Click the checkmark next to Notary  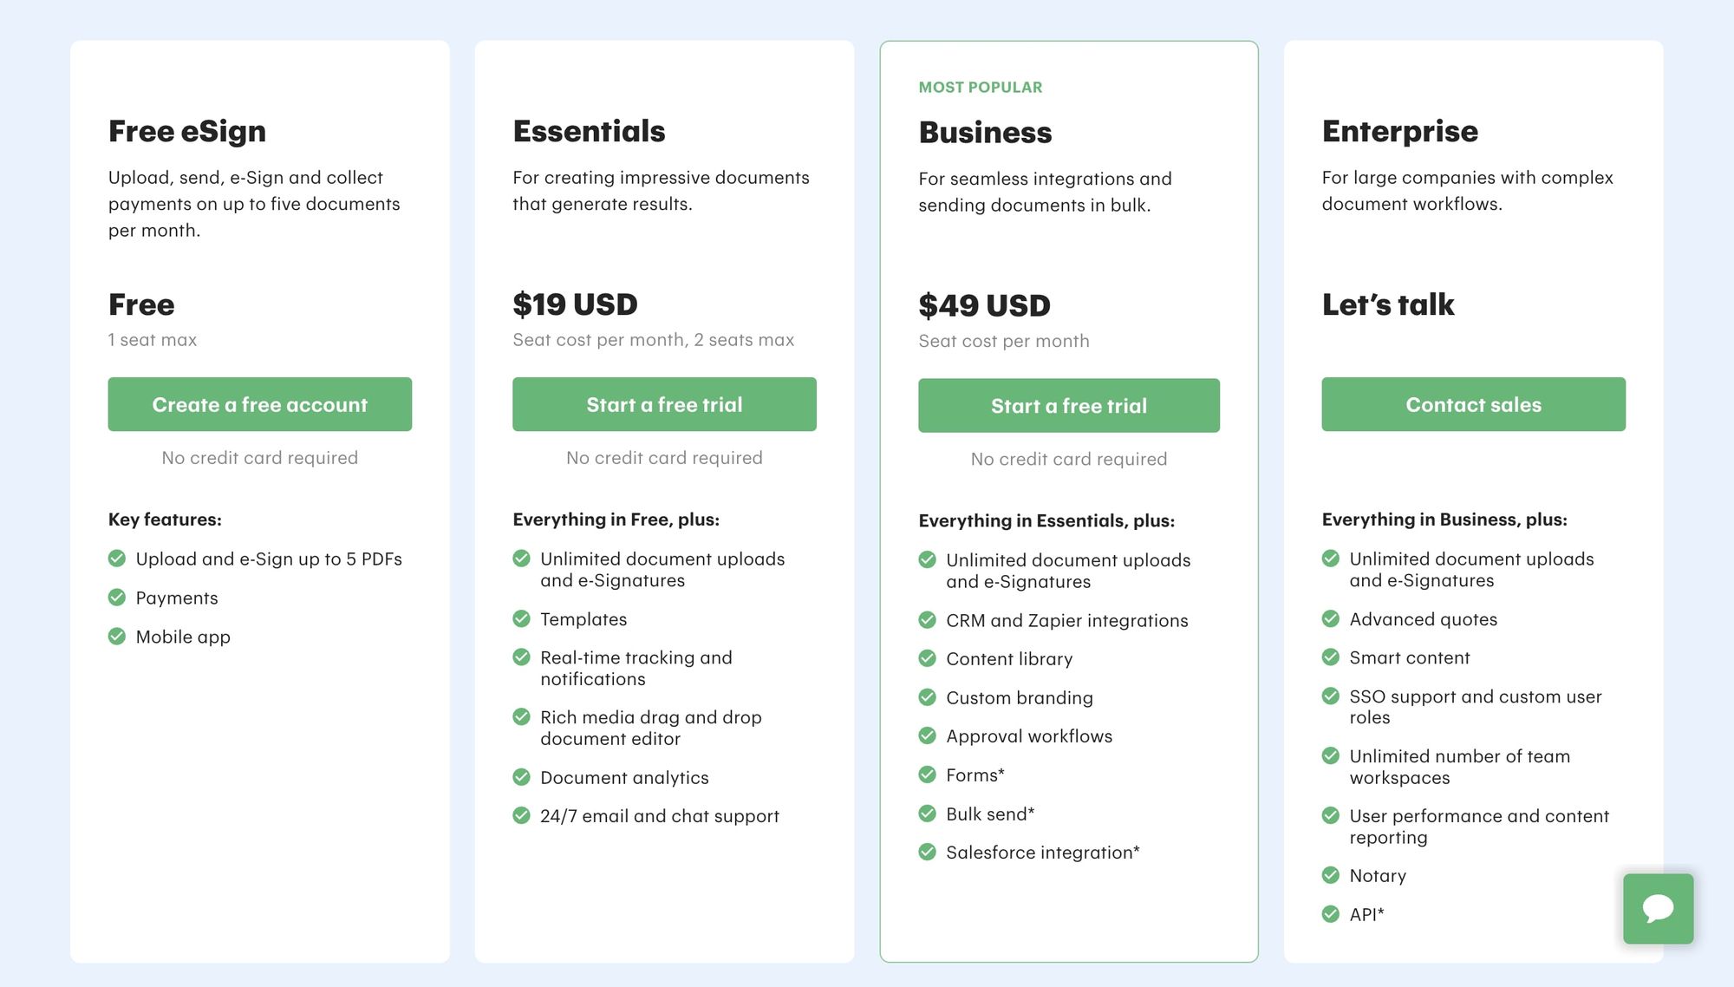(1330, 875)
